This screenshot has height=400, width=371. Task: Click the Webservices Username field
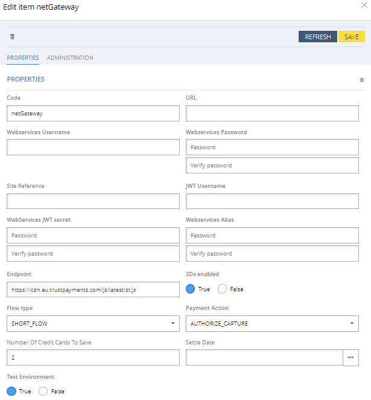93,147
